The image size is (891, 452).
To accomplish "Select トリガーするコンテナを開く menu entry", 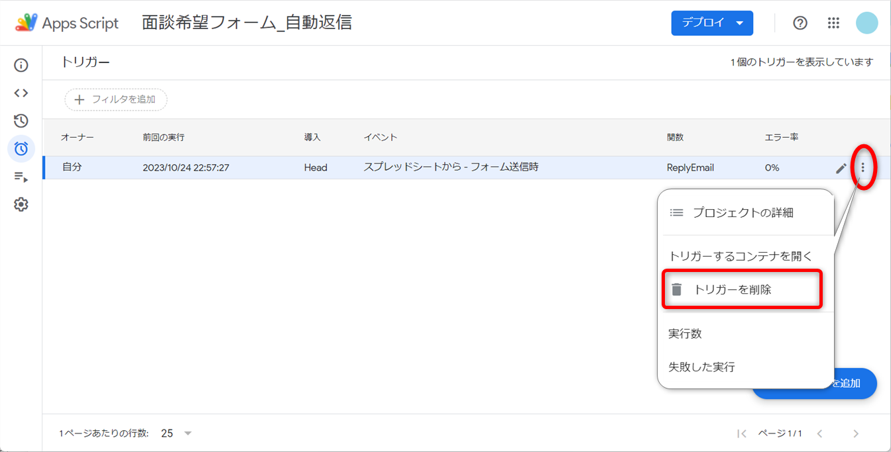I will point(740,256).
